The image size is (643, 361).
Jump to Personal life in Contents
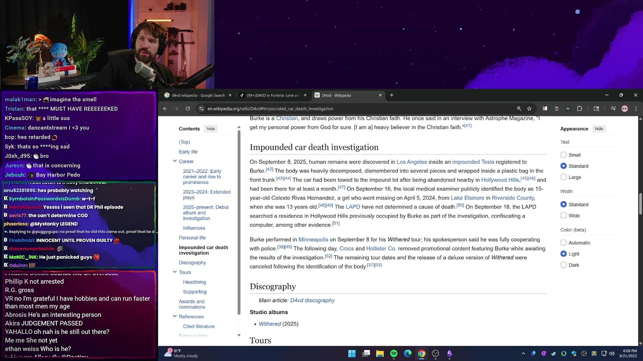pyautogui.click(x=192, y=238)
